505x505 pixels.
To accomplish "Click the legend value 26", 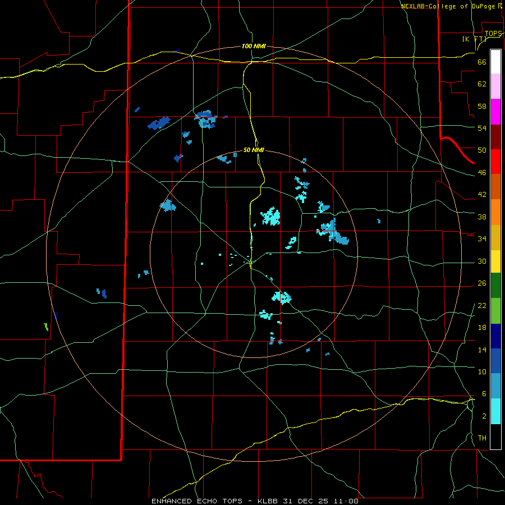I will (x=482, y=283).
